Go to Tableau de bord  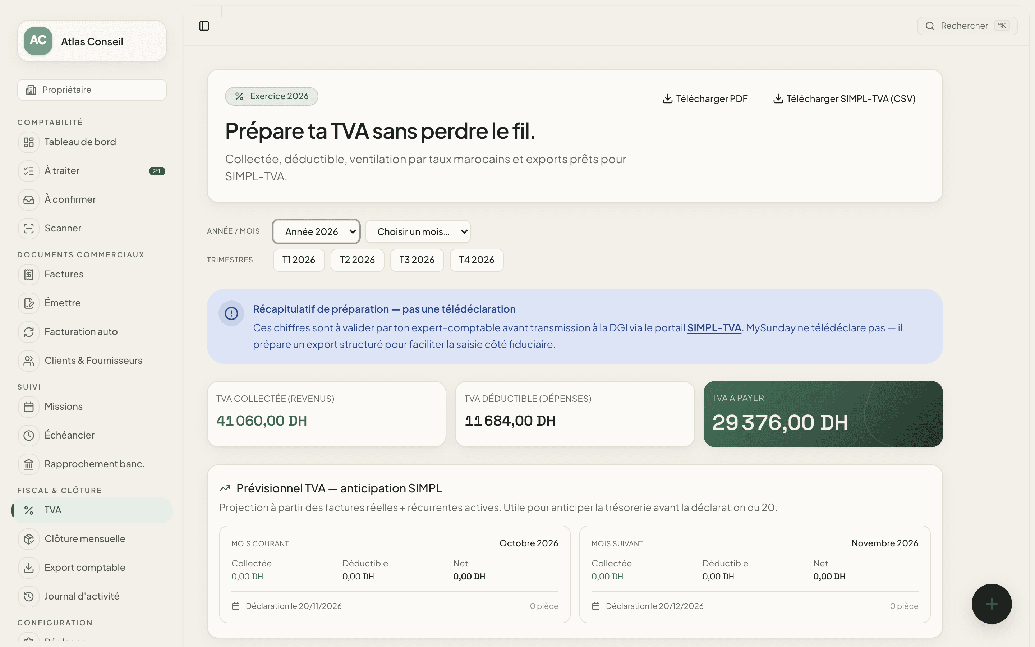pos(92,142)
